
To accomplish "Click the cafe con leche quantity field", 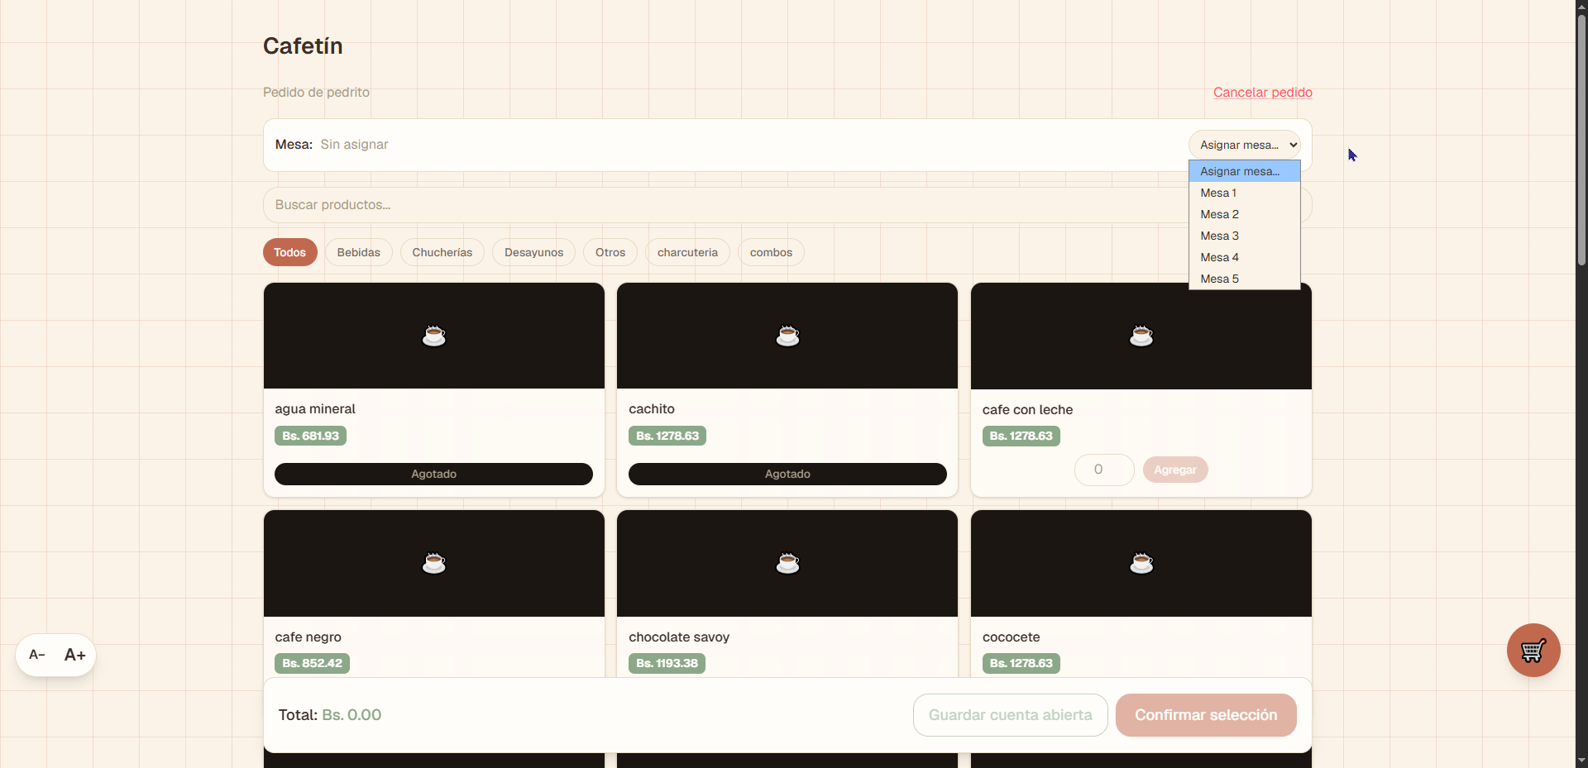I will [1104, 470].
